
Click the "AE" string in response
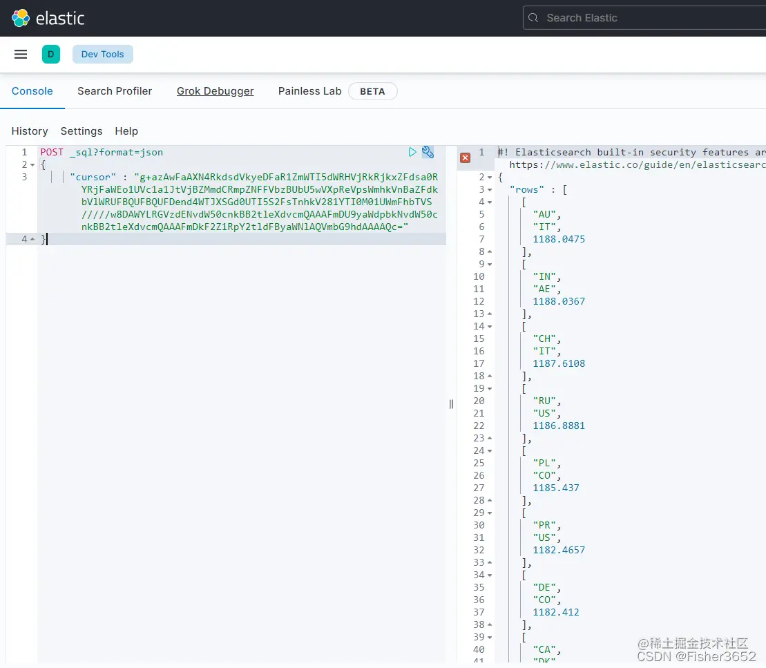[544, 289]
